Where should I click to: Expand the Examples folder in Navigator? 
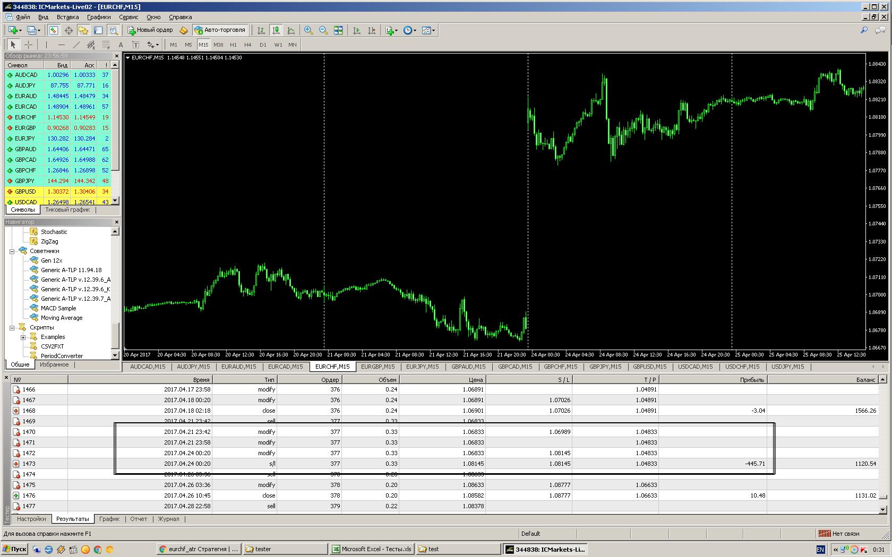[23, 337]
